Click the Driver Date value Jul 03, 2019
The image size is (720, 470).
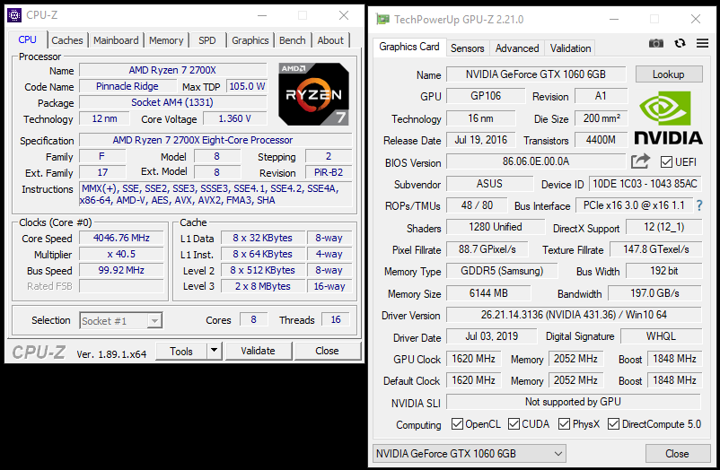[492, 336]
